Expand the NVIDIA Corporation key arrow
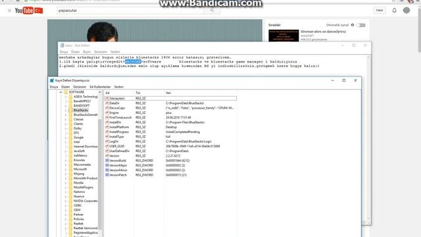Viewport: 421px width, 237px height. tap(66, 201)
